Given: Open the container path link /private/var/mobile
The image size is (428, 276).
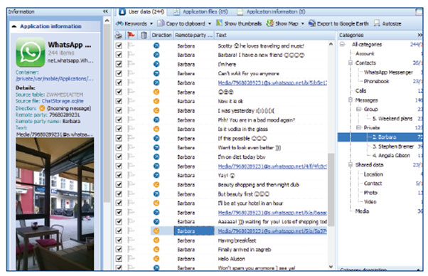Looking at the screenshot, I should (54, 79).
